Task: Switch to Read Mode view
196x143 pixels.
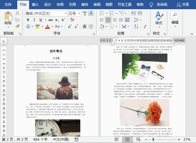Action: tap(116, 139)
